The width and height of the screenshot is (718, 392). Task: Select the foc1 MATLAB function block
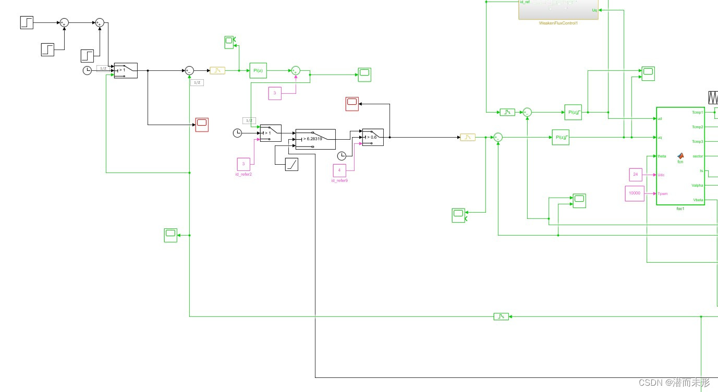680,156
